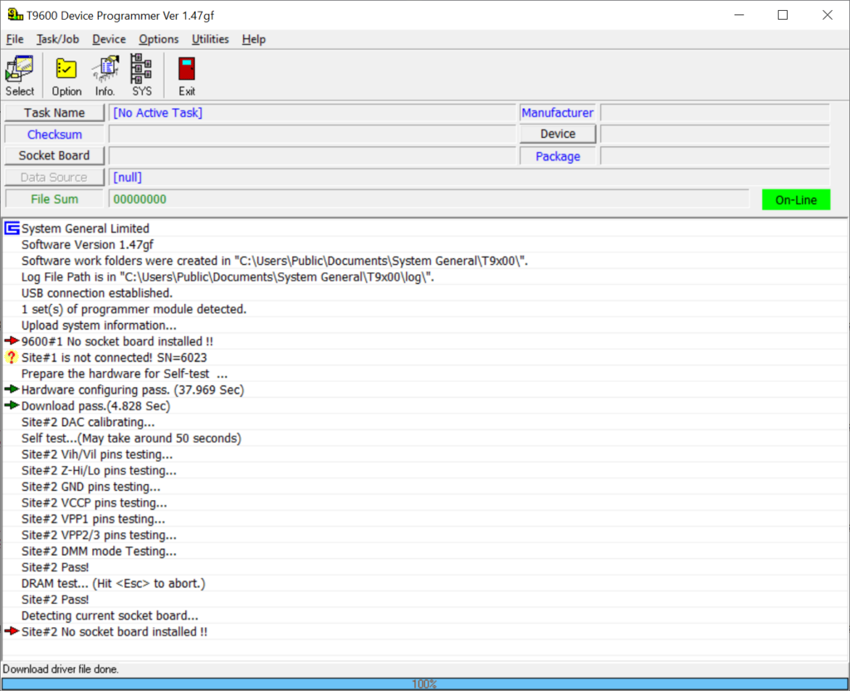The image size is (850, 691).
Task: Select "Self test...(May take around 50 seconds)" line
Action: [131, 439]
